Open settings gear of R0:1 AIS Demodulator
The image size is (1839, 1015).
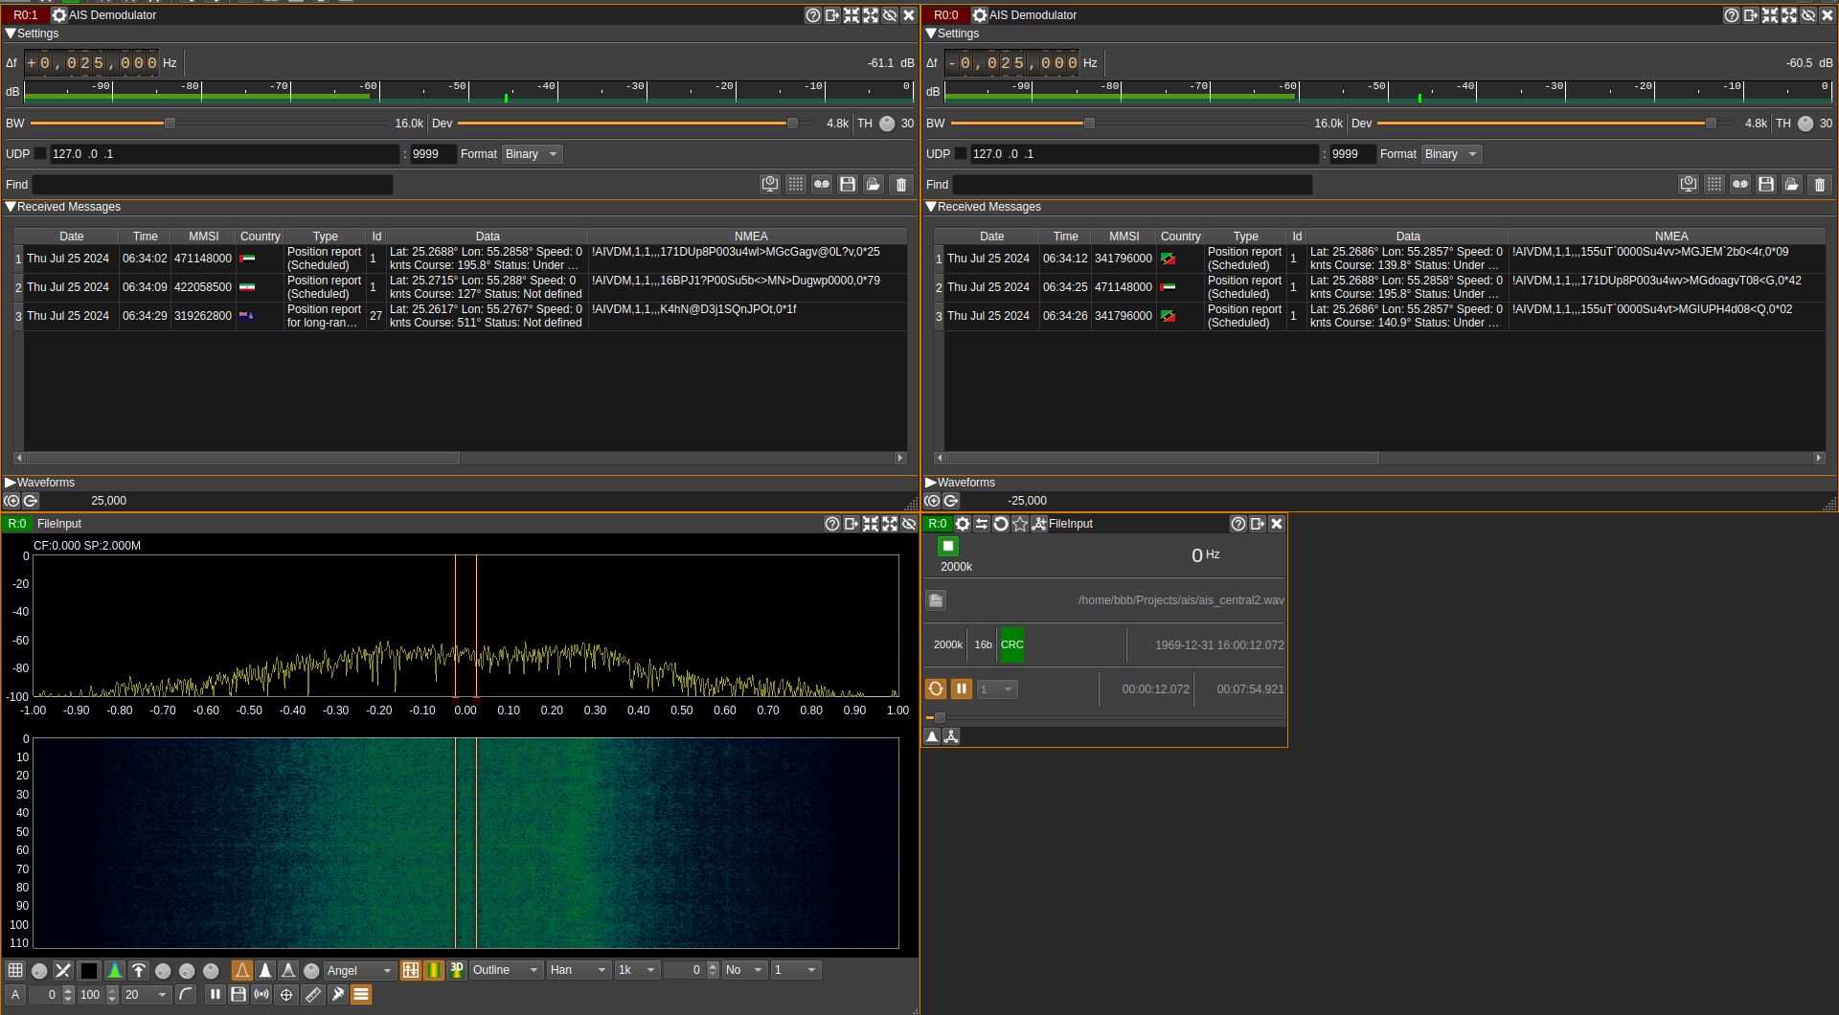[59, 15]
